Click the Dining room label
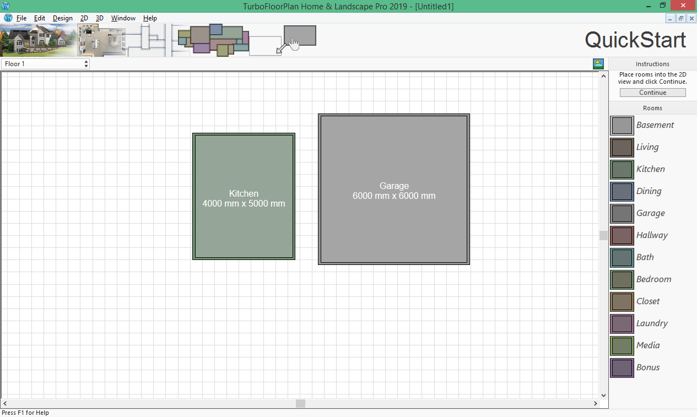 [649, 191]
